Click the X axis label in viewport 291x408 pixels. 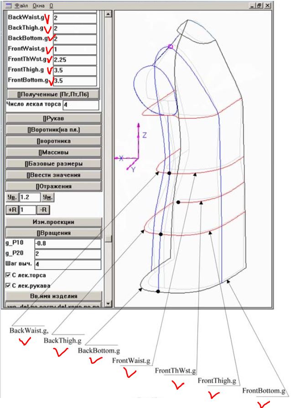[x=121, y=158]
